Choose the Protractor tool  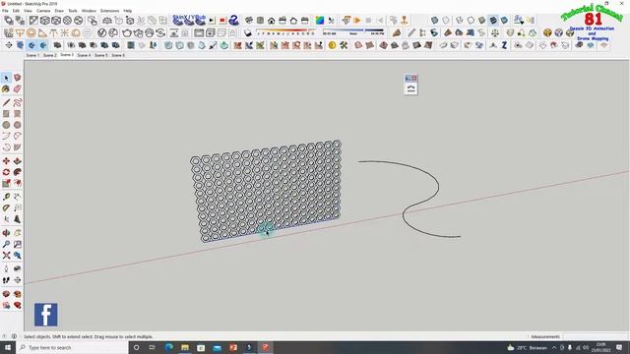click(x=6, y=207)
